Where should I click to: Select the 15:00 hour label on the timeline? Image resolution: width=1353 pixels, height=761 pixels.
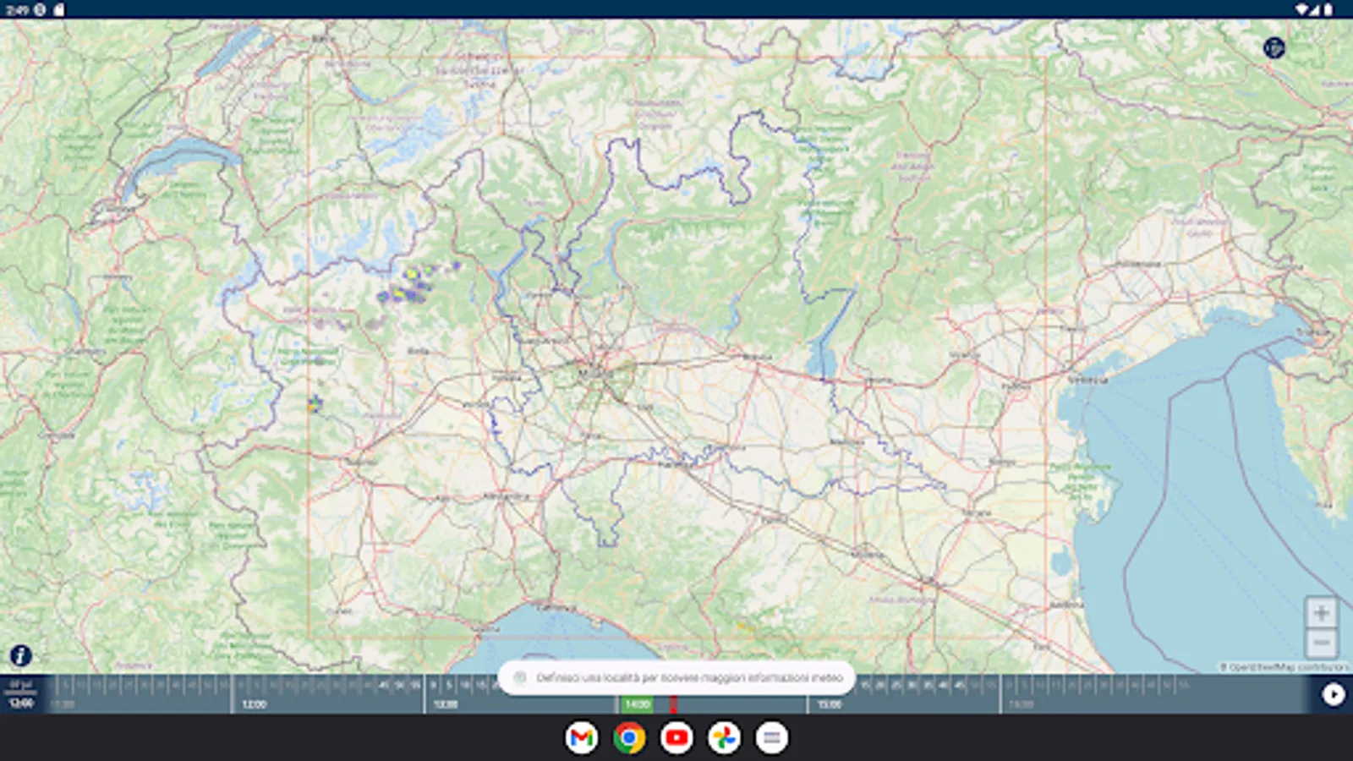[x=830, y=704]
